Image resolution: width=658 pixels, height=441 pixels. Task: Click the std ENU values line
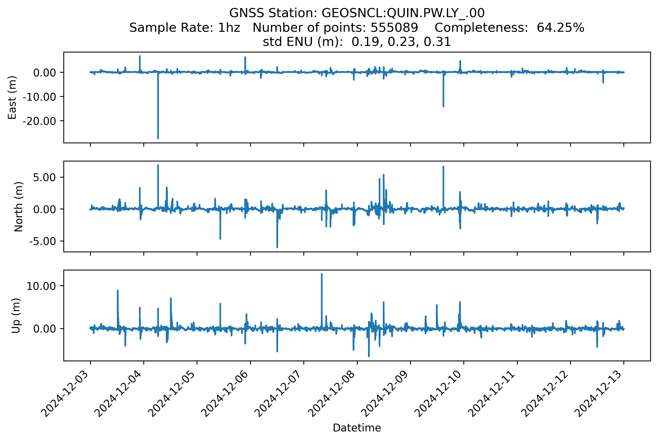tap(357, 42)
